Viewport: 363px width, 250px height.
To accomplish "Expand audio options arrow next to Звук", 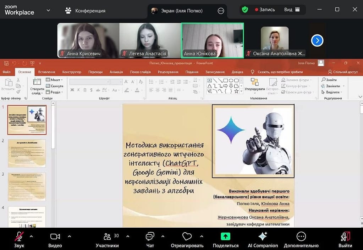I will coord(31,236).
